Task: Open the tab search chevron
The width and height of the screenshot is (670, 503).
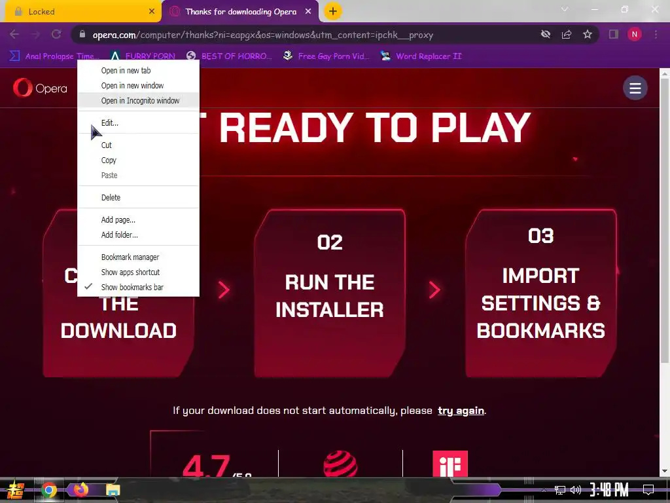Action: coord(565,9)
